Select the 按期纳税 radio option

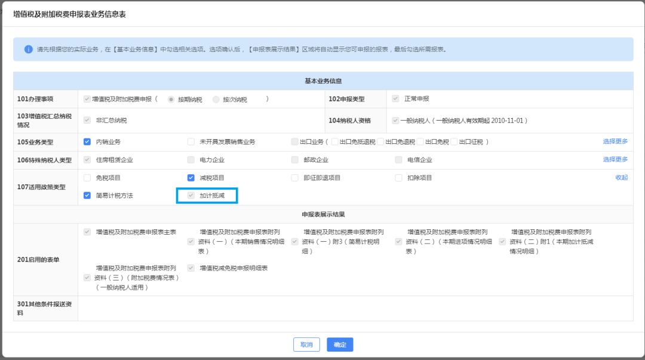171,100
